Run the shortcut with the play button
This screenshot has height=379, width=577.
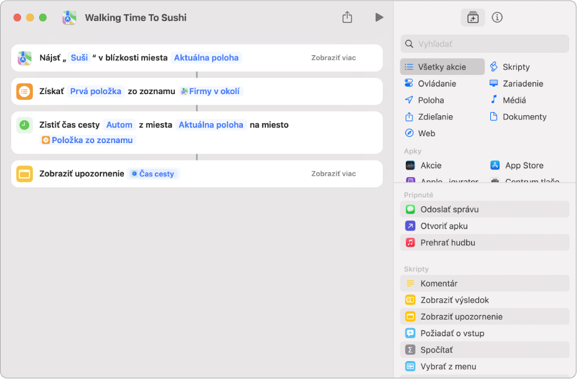point(379,17)
